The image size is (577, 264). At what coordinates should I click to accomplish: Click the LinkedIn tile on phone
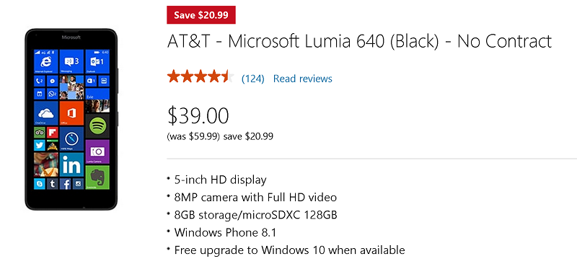point(71,164)
